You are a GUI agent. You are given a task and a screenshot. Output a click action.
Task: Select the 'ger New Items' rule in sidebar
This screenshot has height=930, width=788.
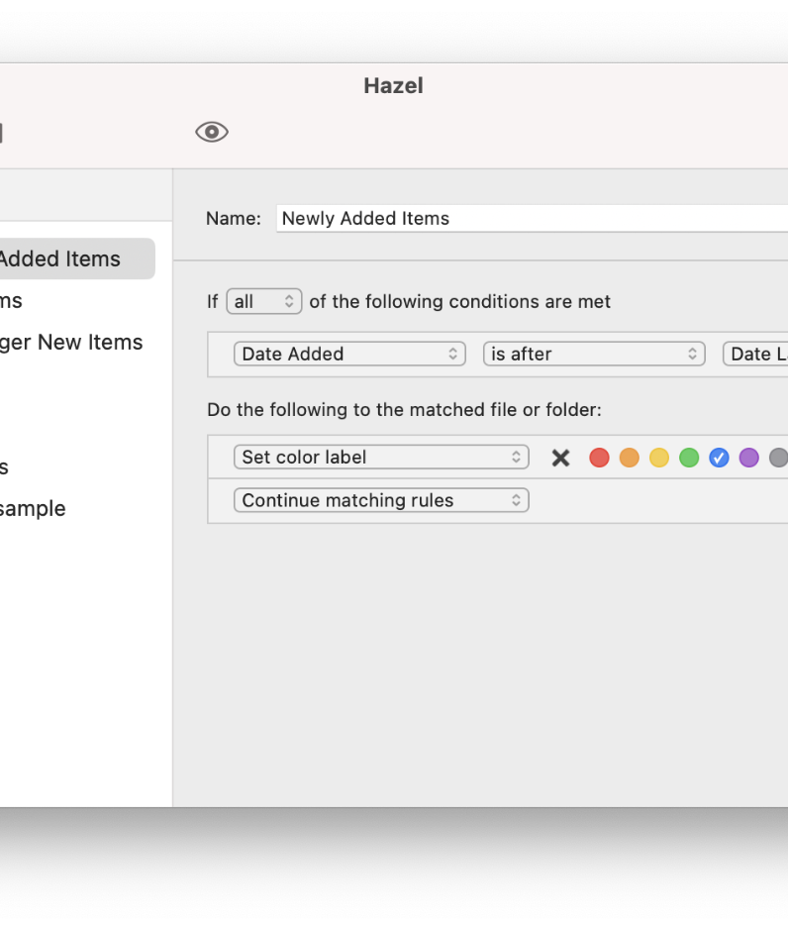[x=71, y=343]
